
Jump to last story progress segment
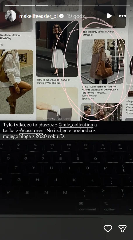(x=122, y=5)
